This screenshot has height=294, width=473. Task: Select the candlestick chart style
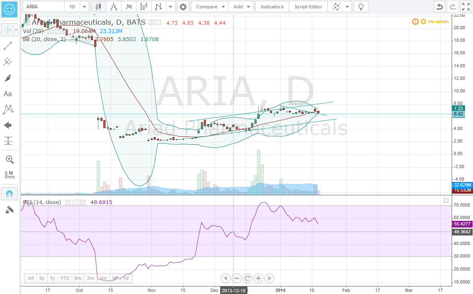[x=98, y=6]
